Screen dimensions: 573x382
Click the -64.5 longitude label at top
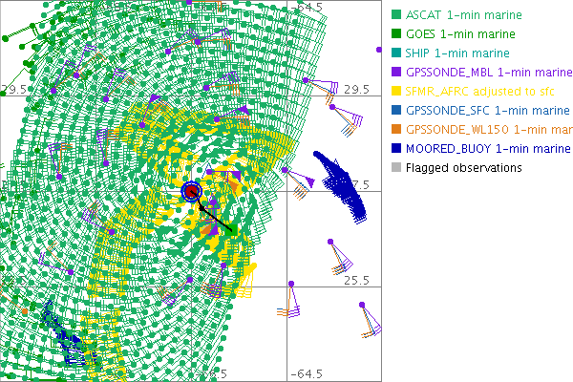(x=308, y=8)
